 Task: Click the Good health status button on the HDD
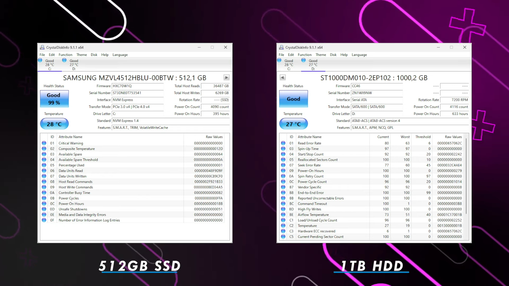pos(293,99)
